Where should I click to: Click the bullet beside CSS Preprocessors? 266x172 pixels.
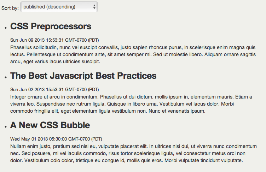pos(6,28)
